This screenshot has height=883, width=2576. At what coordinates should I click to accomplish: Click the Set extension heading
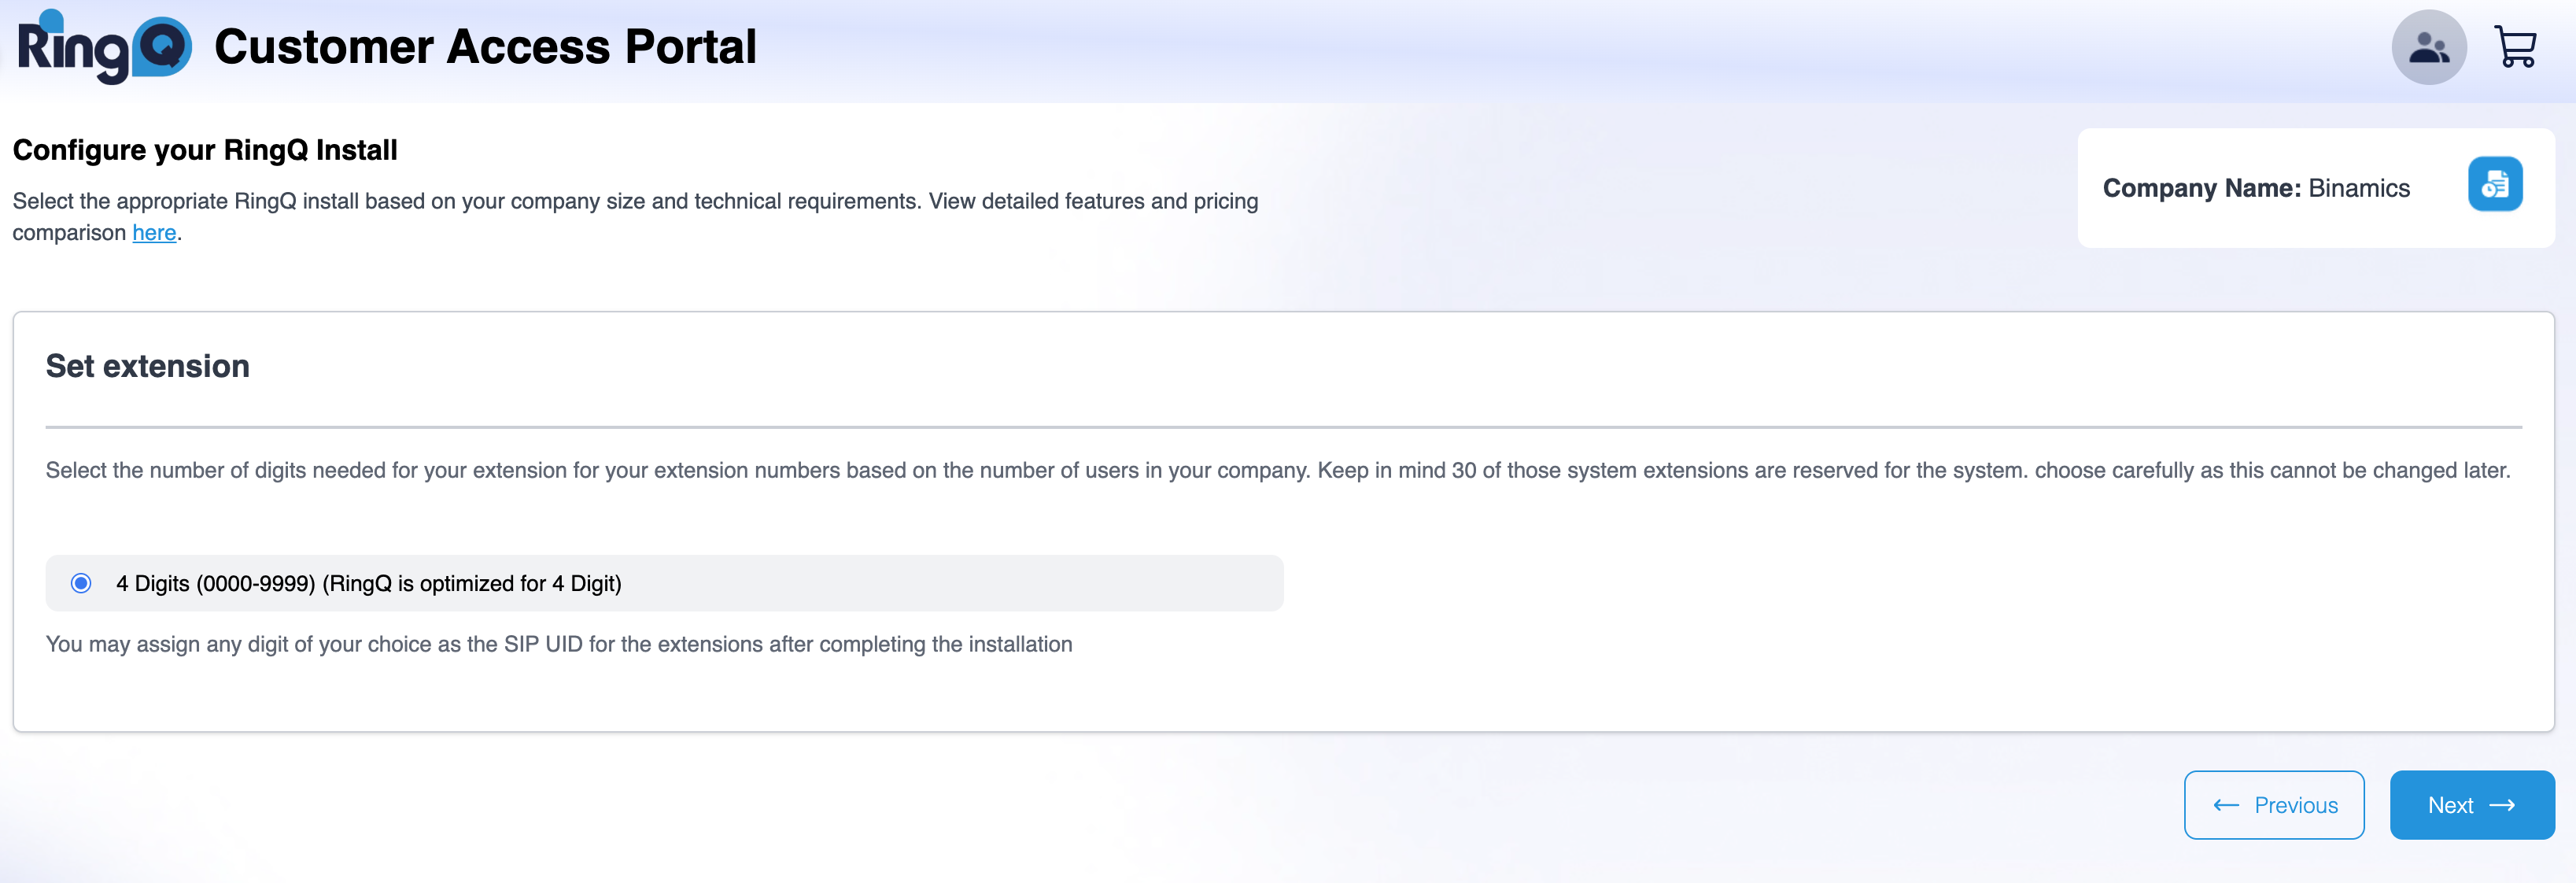[148, 366]
